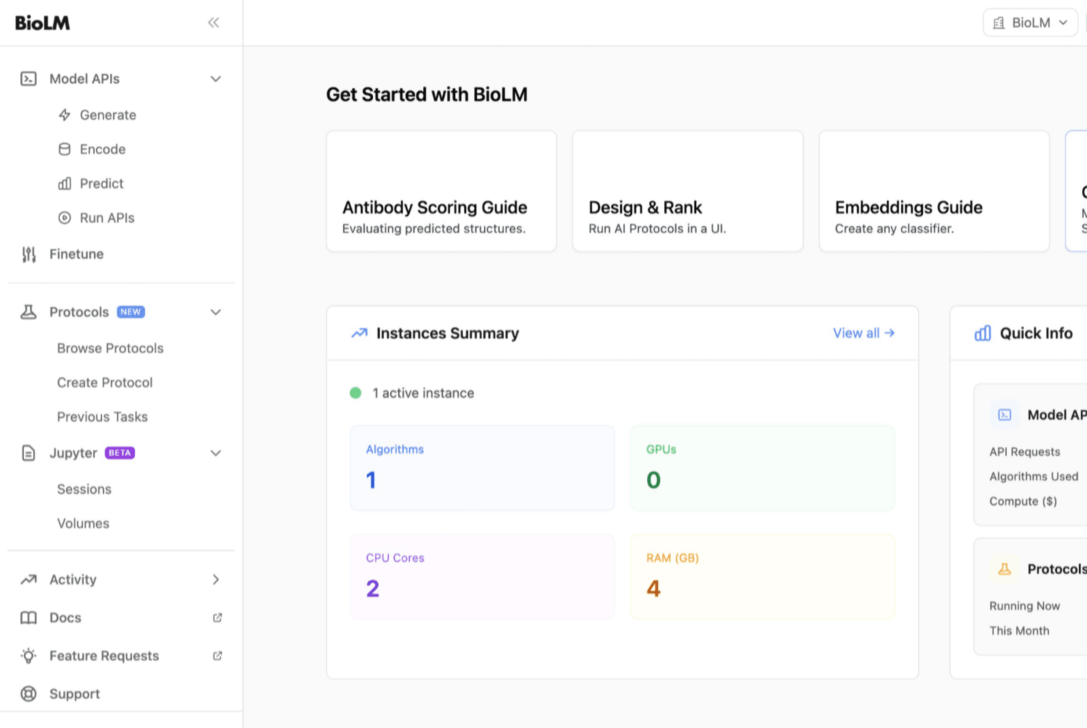Screen dimensions: 1087x728
Task: Click the Feature Requests lightbulb icon
Action: pyautogui.click(x=28, y=656)
